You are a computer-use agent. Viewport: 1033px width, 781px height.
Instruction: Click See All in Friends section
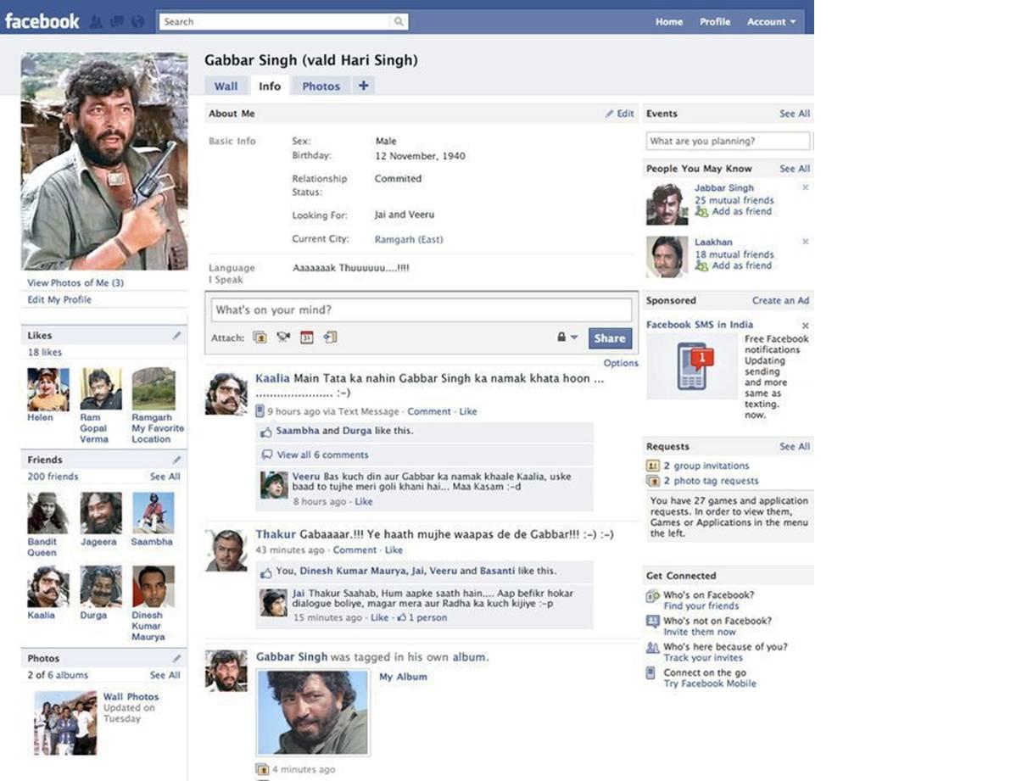pyautogui.click(x=165, y=477)
